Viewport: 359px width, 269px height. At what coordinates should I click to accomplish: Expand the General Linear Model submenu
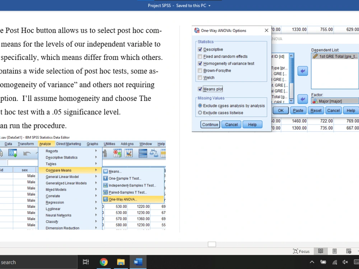coord(70,176)
